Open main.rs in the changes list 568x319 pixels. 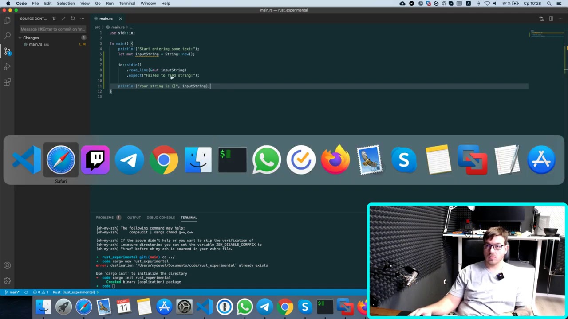pos(35,44)
